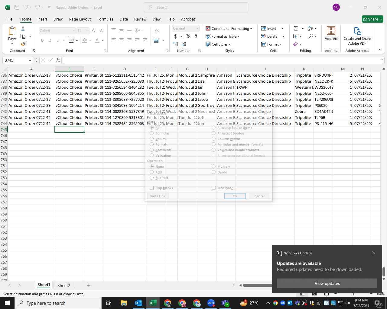Switch to Formulas tab
This screenshot has width=387, height=309.
click(x=105, y=19)
